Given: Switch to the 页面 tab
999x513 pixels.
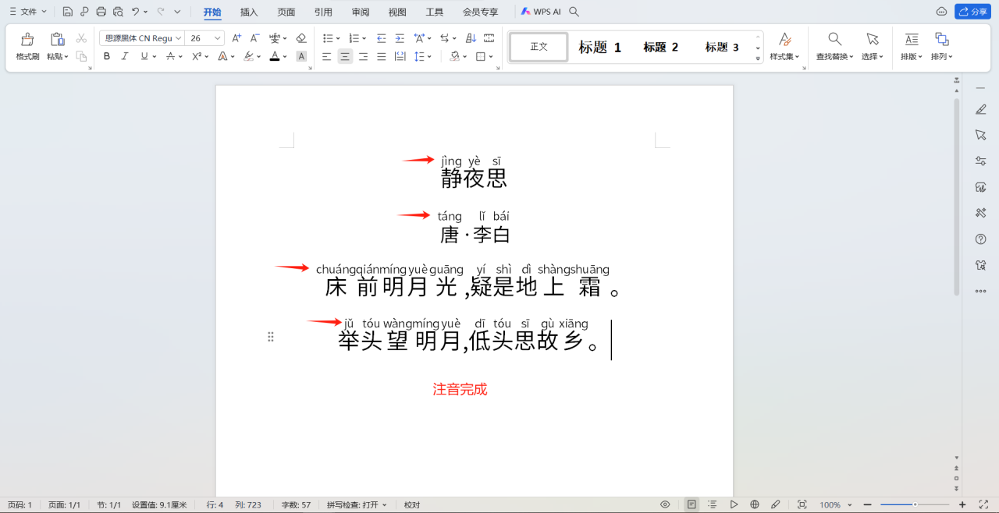Looking at the screenshot, I should click(x=286, y=12).
